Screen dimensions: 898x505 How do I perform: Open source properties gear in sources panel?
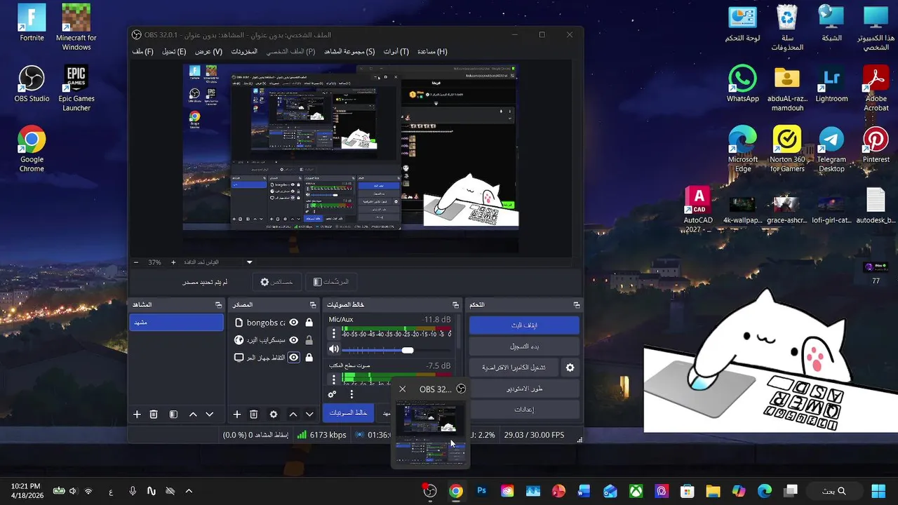(274, 415)
